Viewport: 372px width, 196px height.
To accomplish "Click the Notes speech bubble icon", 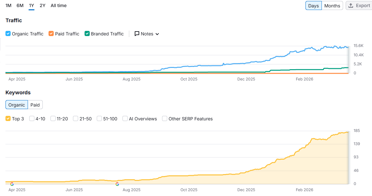I will pos(137,34).
